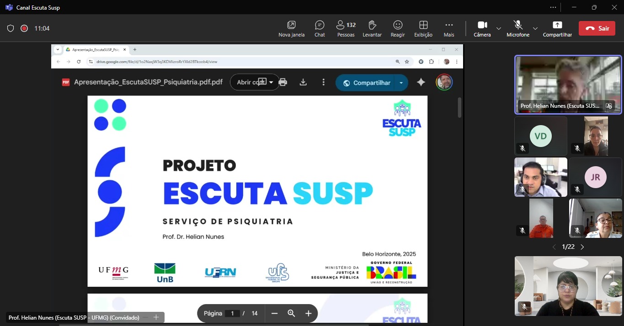This screenshot has height=326, width=624.
Task: Show the Pessoas participant list
Action: coord(346,29)
